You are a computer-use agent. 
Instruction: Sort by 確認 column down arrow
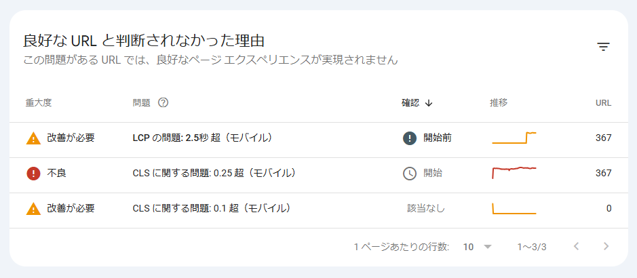click(x=429, y=103)
